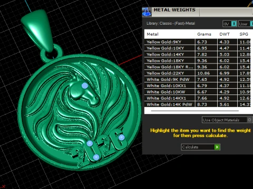Image resolution: width=253 pixels, height=189 pixels.
Task: Click the horizontal scrollbar under the metals table
Action: tap(194, 111)
